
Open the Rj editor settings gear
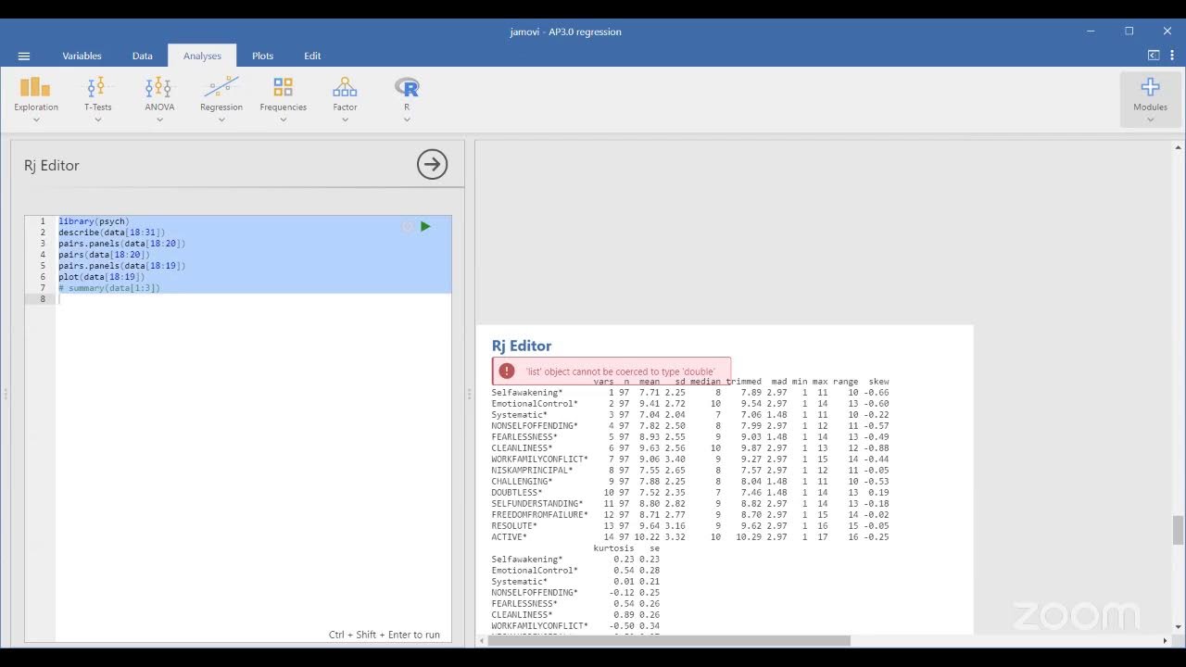coord(407,226)
